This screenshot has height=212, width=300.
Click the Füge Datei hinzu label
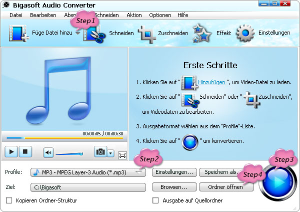(52, 33)
